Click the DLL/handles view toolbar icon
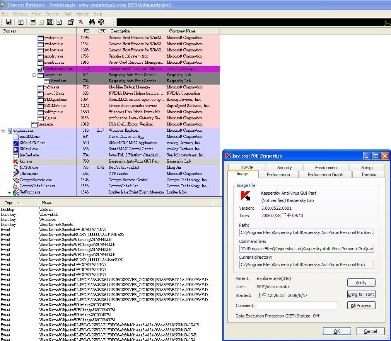Screen dimensions: 391x341 (x=59, y=22)
